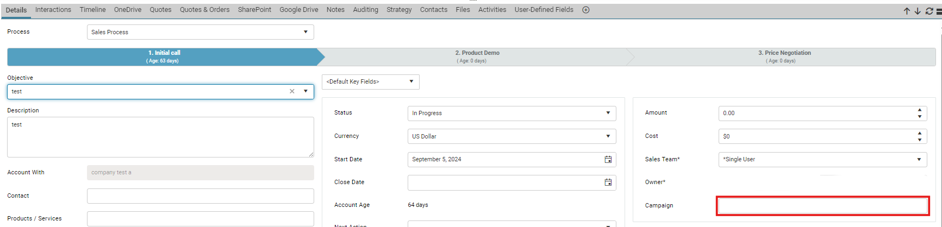The width and height of the screenshot is (942, 227).
Task: Decrease the Cost value with down stepper
Action: coord(920,140)
